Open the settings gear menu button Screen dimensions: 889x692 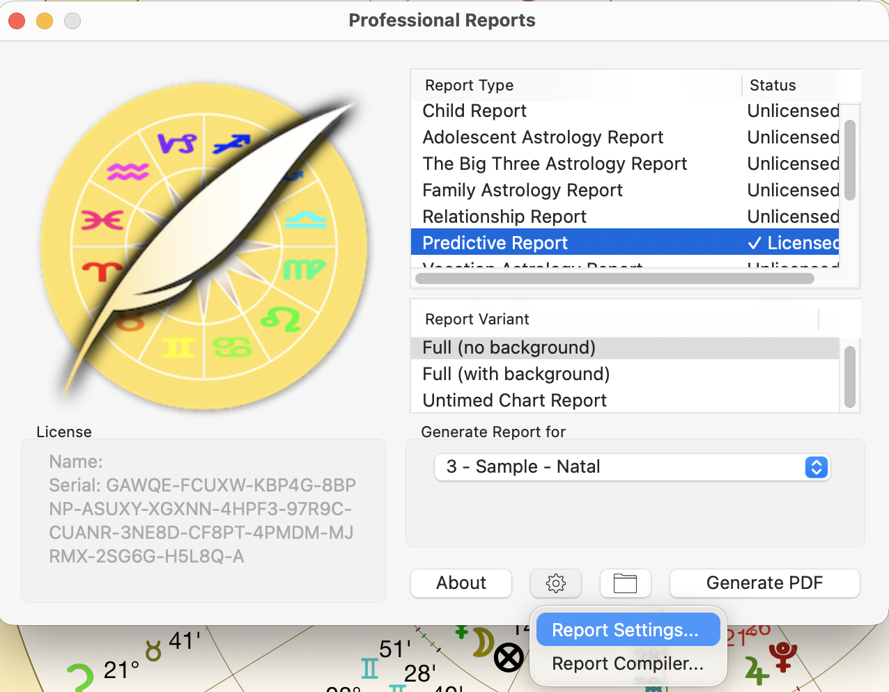(x=556, y=583)
